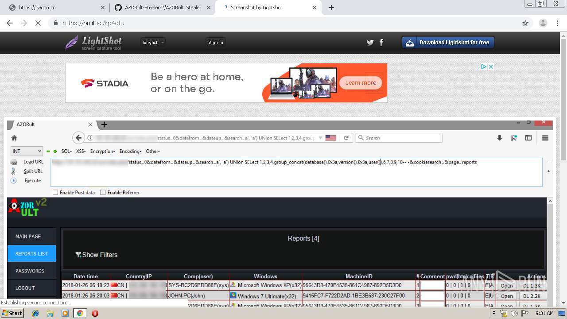Click Split URL in the screenshot
The image size is (567, 319).
(33, 171)
